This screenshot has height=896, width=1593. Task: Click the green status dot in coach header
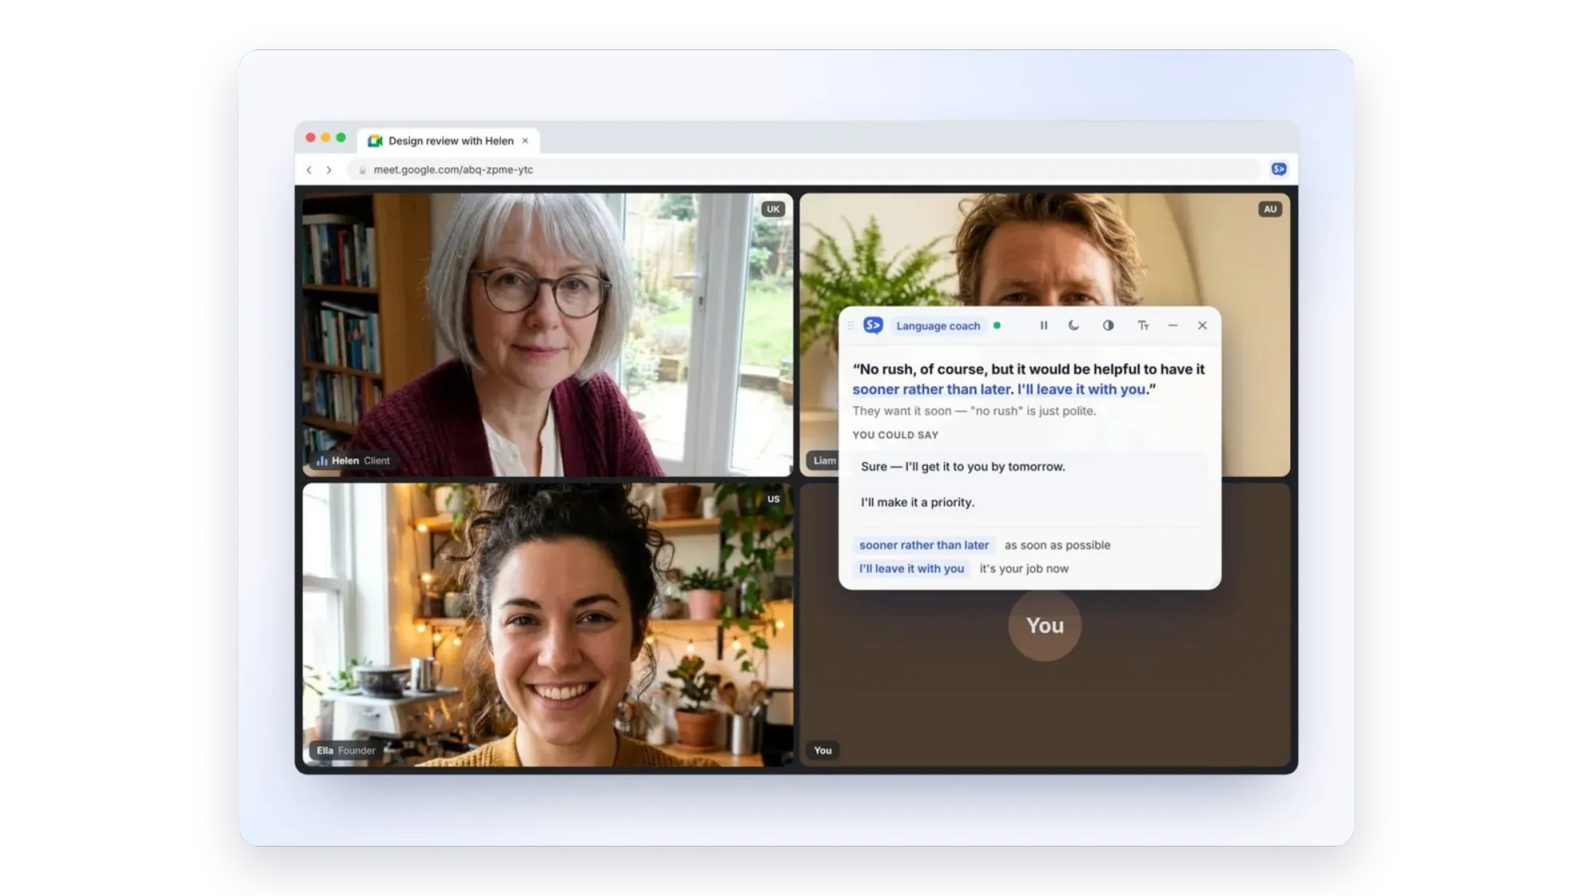click(997, 326)
